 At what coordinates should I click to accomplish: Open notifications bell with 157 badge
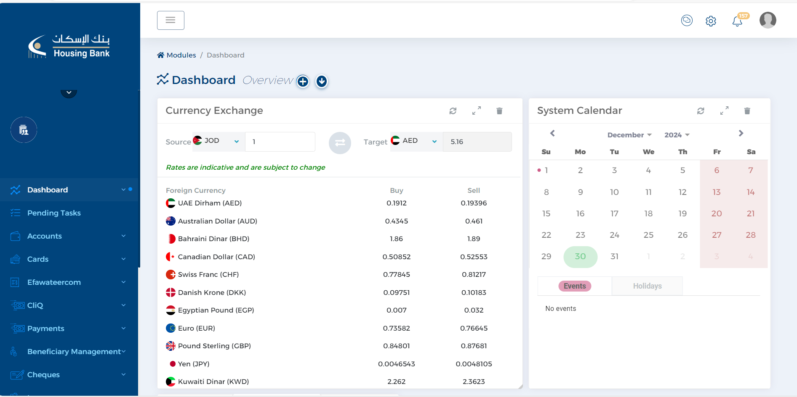tap(738, 21)
